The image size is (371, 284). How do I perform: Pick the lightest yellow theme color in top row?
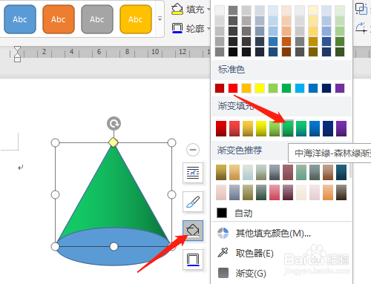click(313, 10)
